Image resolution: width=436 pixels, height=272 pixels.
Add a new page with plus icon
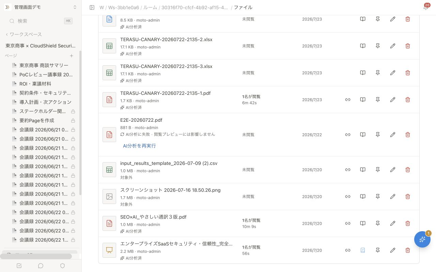(72, 56)
